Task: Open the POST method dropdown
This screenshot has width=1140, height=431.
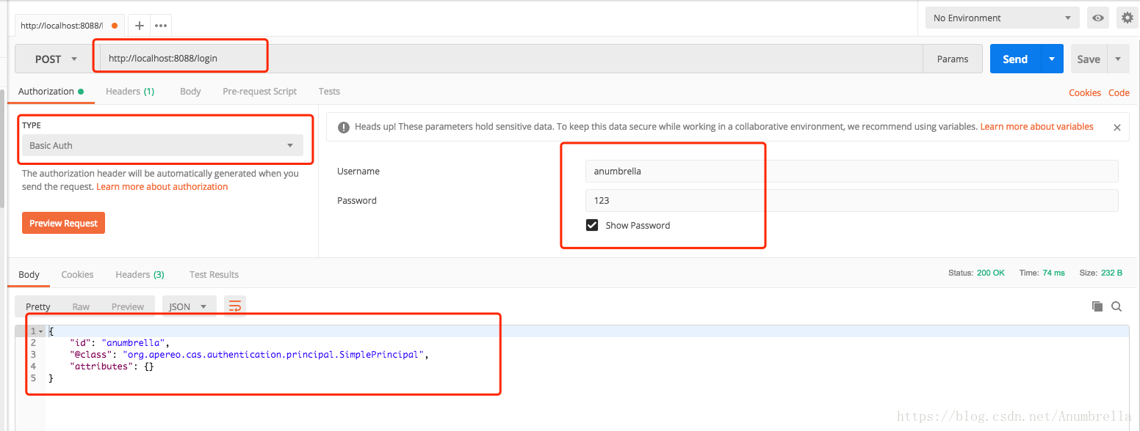Action: pyautogui.click(x=56, y=59)
